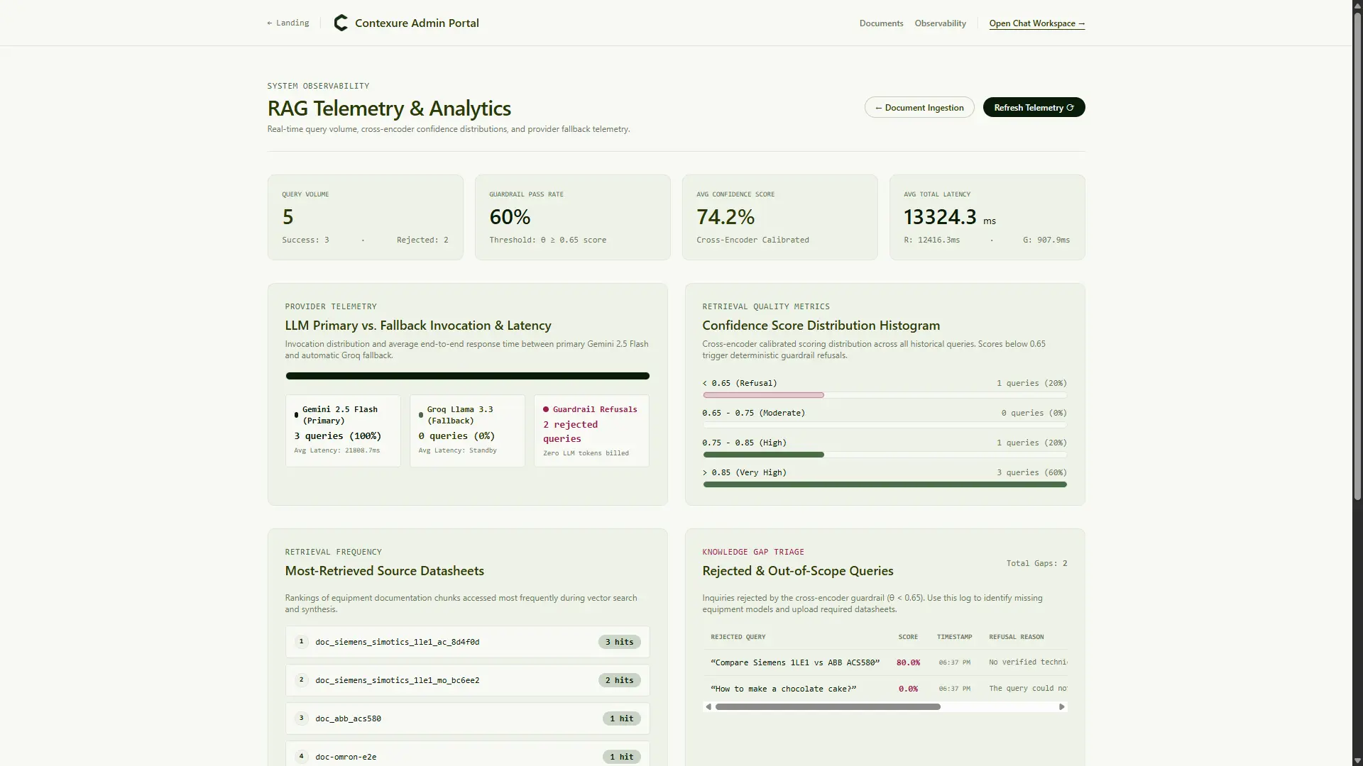
Task: Click the page scrollbar up arrow
Action: click(x=1357, y=5)
